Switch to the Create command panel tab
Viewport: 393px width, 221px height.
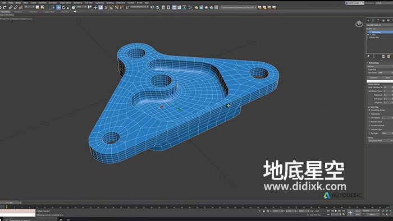(x=368, y=21)
